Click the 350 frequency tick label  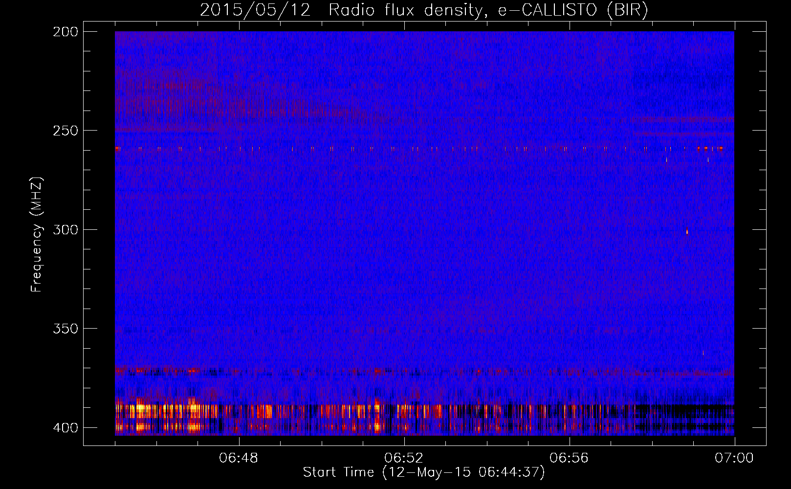pyautogui.click(x=66, y=328)
